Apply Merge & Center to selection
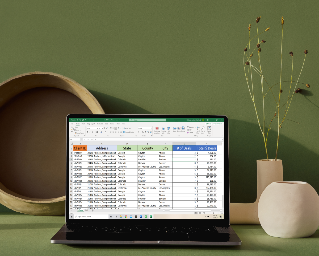 click(x=129, y=132)
